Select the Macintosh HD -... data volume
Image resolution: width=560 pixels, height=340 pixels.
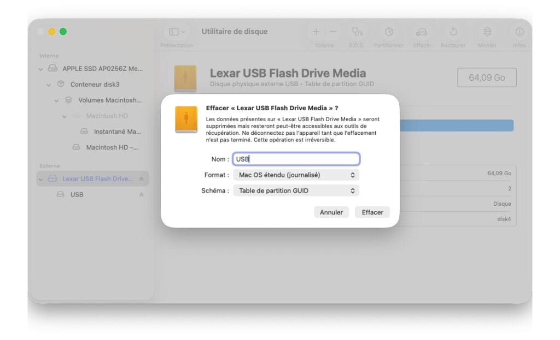tap(112, 147)
